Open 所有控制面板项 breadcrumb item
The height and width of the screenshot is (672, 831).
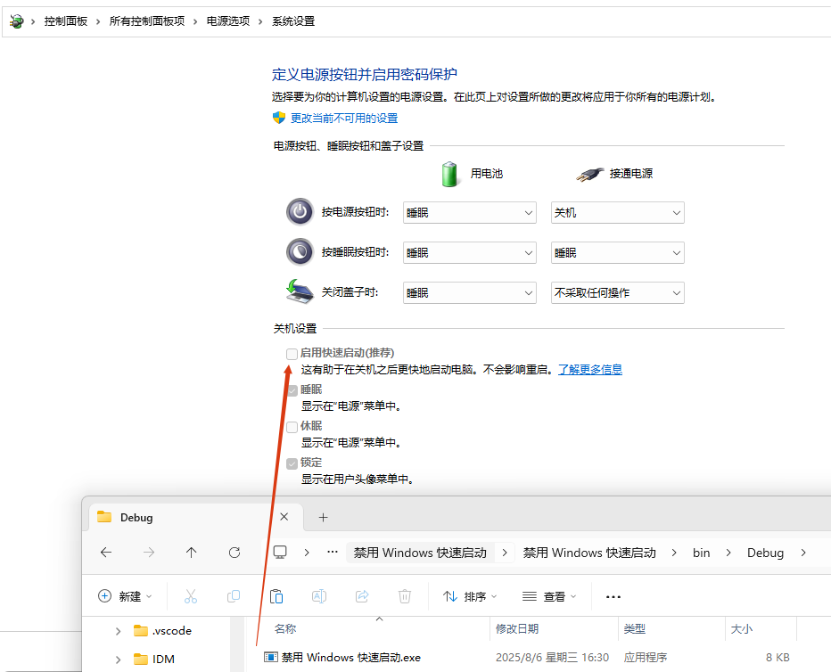point(147,21)
